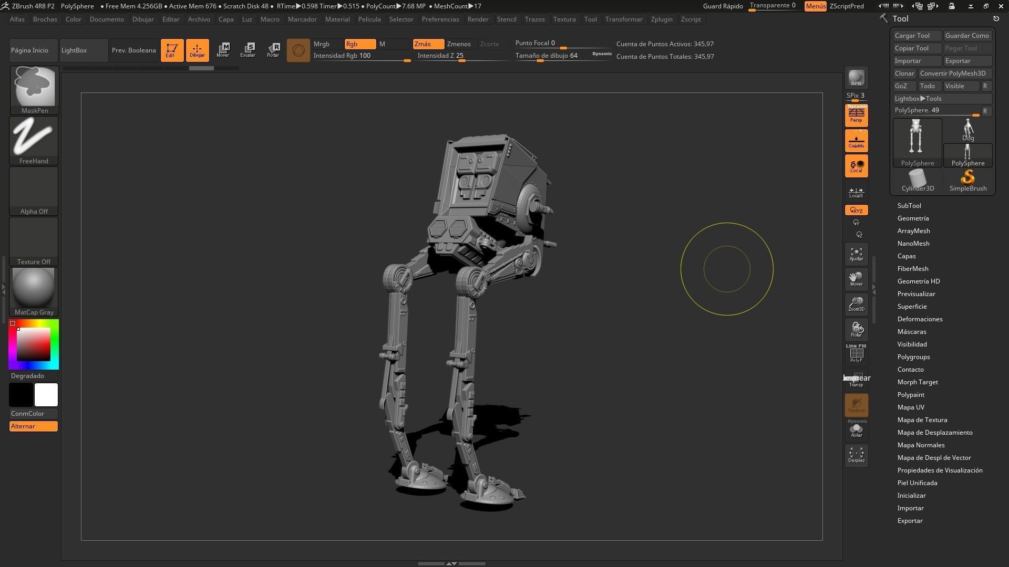
Task: Click the gizmo 3D circle icon
Action: coord(298,50)
